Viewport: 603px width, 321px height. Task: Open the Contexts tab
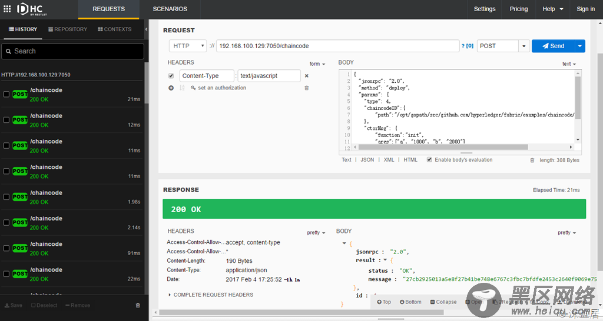point(115,29)
